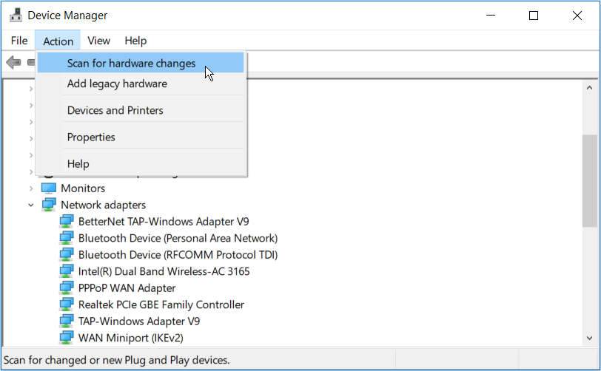Open Devices and Printers from menu
The width and height of the screenshot is (601, 371).
point(115,110)
